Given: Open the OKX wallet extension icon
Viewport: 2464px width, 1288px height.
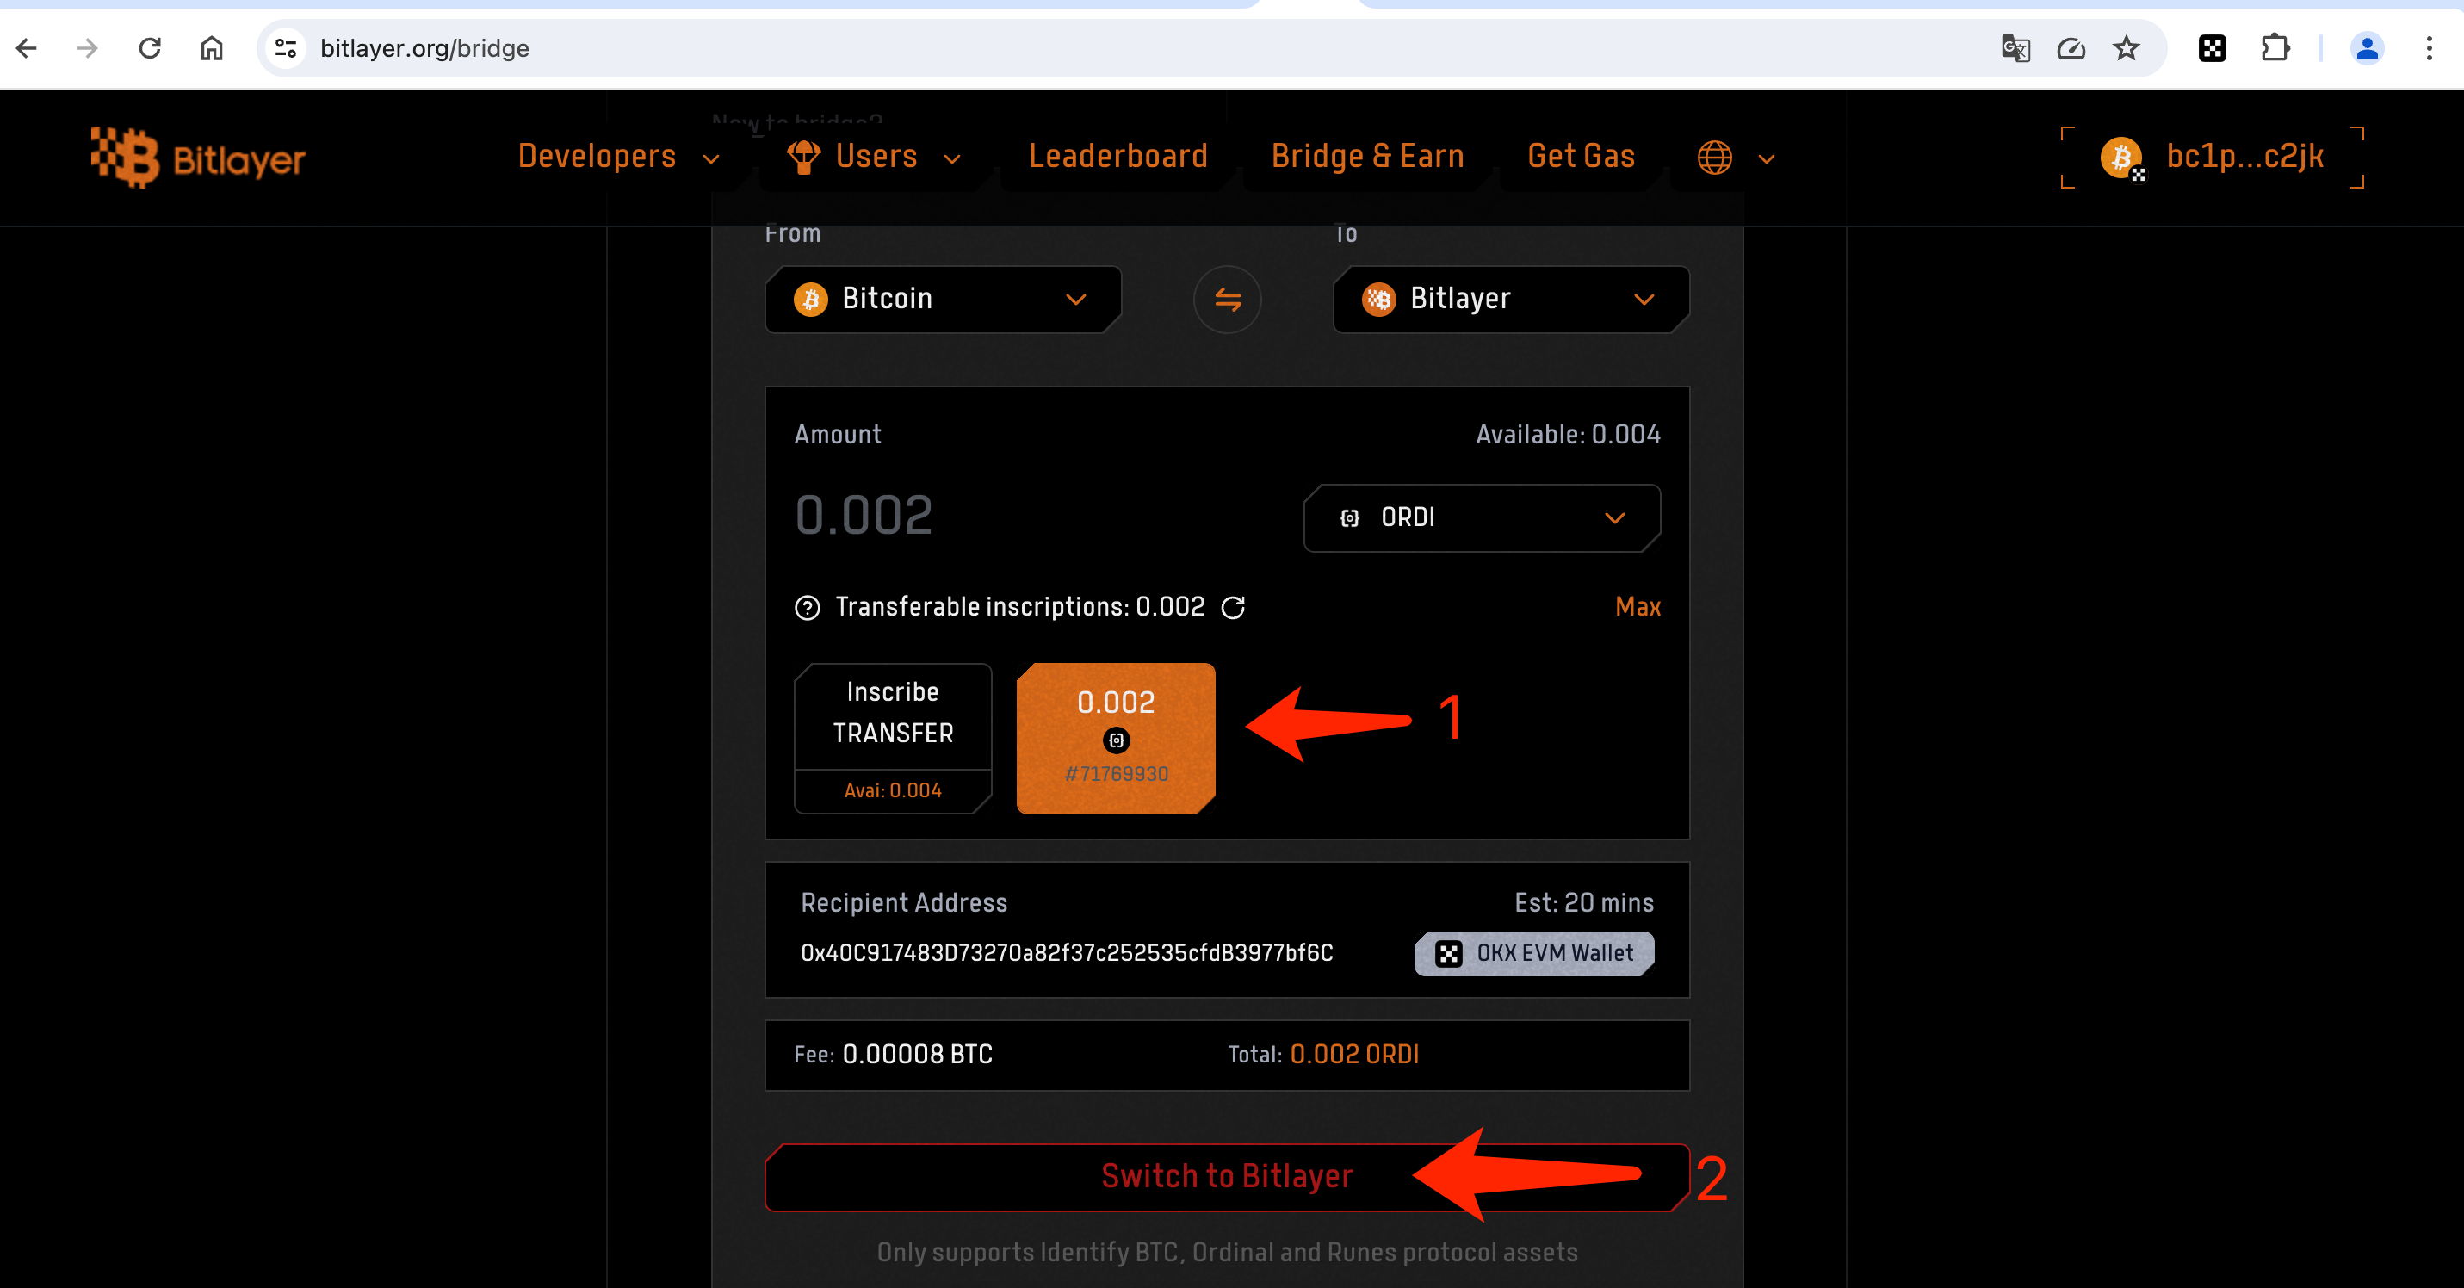Looking at the screenshot, I should coord(2212,48).
